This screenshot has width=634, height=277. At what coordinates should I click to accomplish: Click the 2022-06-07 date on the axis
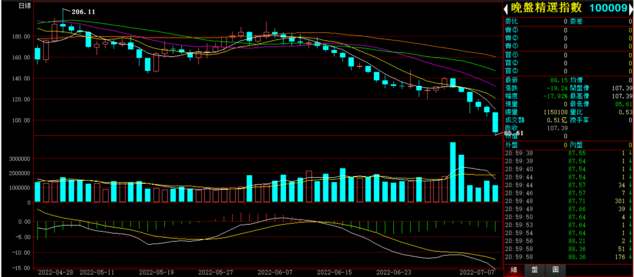click(276, 273)
